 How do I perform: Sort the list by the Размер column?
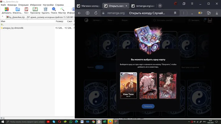click(x=59, y=21)
